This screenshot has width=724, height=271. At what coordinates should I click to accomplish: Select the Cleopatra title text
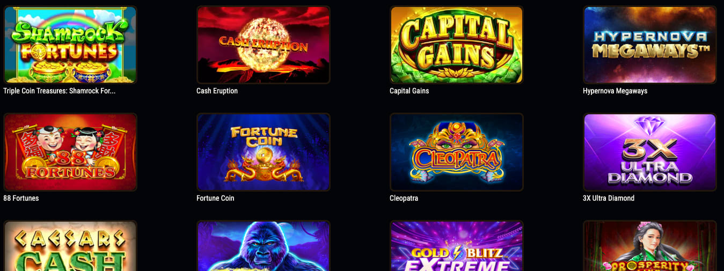(404, 199)
